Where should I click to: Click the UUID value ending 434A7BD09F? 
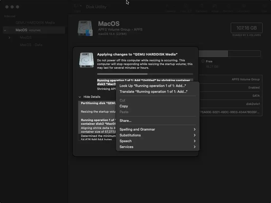pyautogui.click(x=229, y=112)
